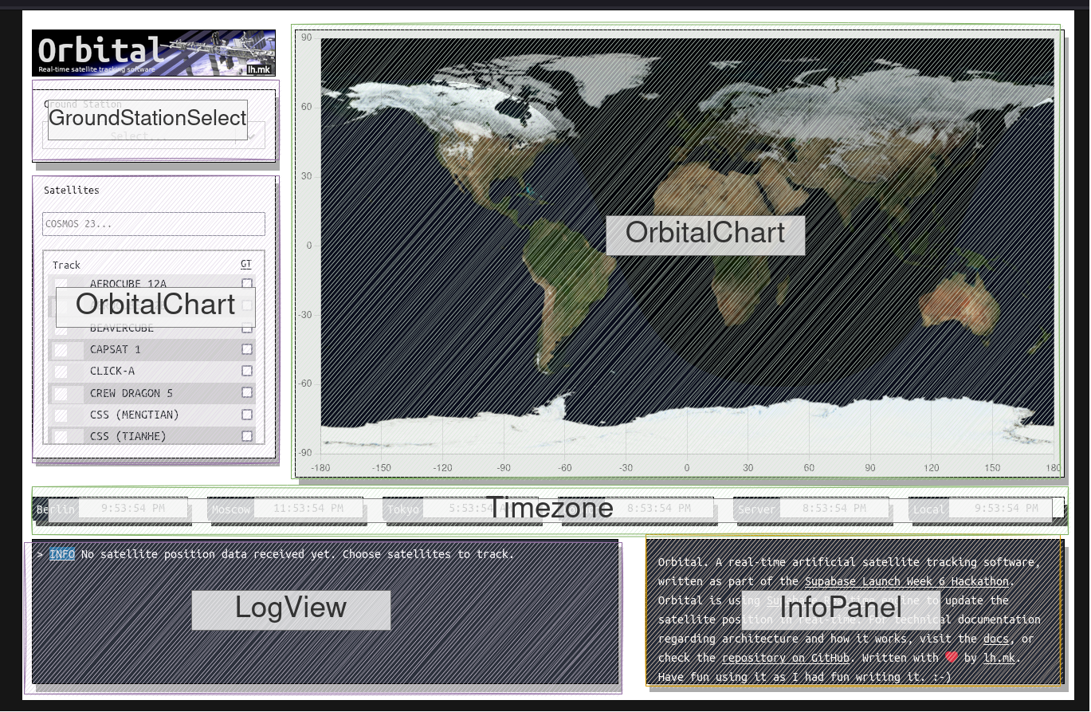Viewport: 1091px width, 712px height.
Task: Tick Track checkbox for CLICK-A
Action: click(x=61, y=371)
